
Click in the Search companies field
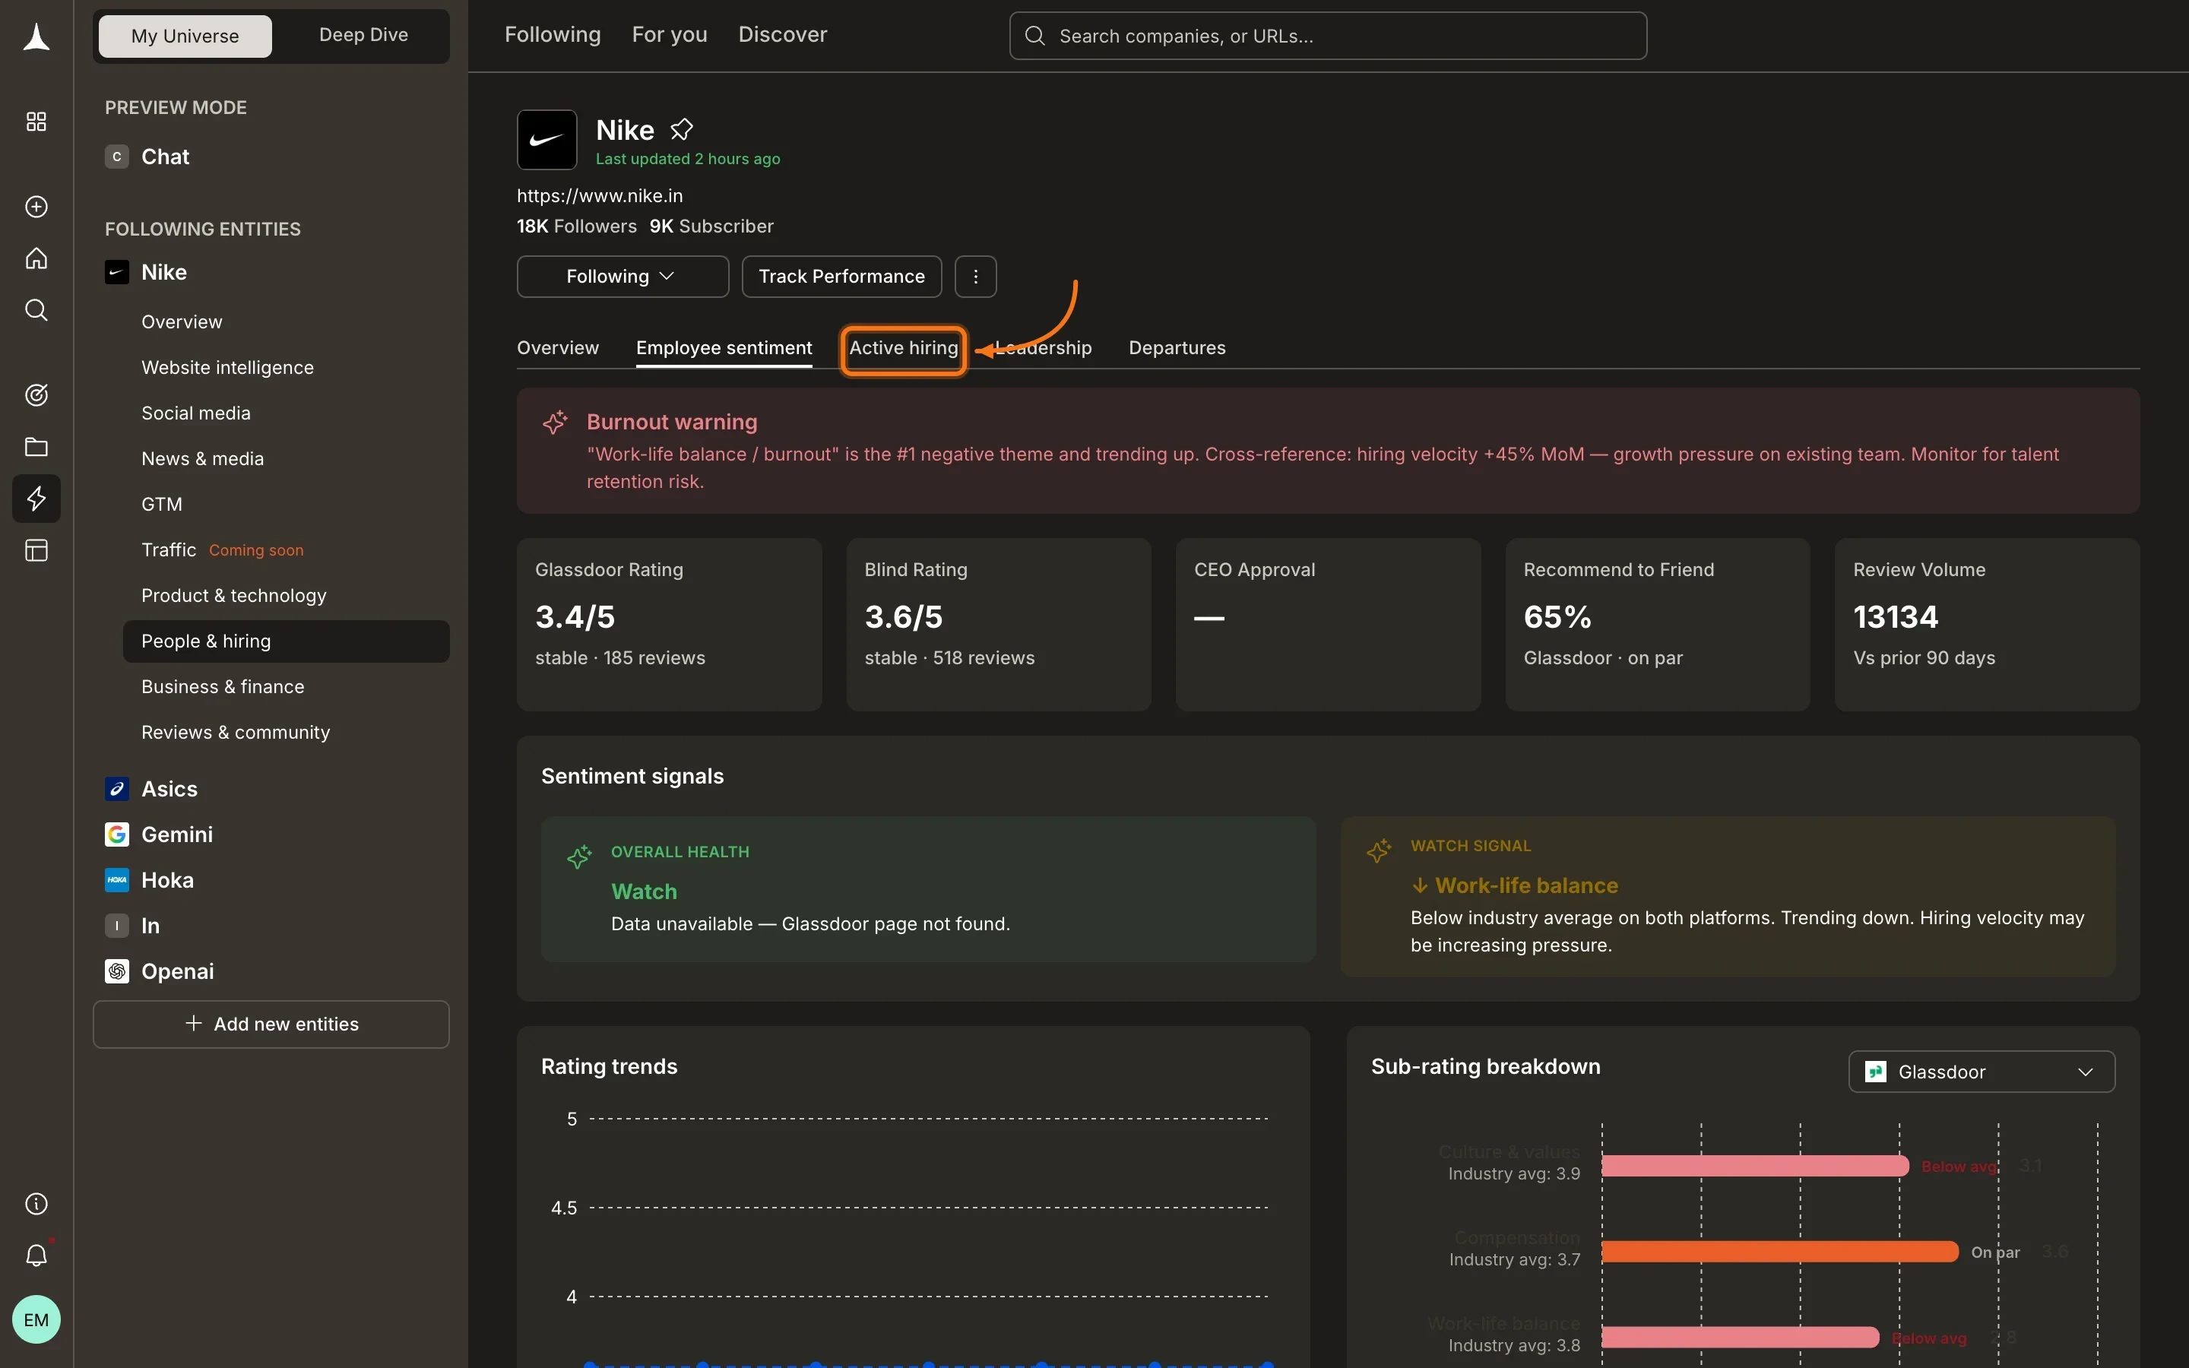click(1328, 36)
